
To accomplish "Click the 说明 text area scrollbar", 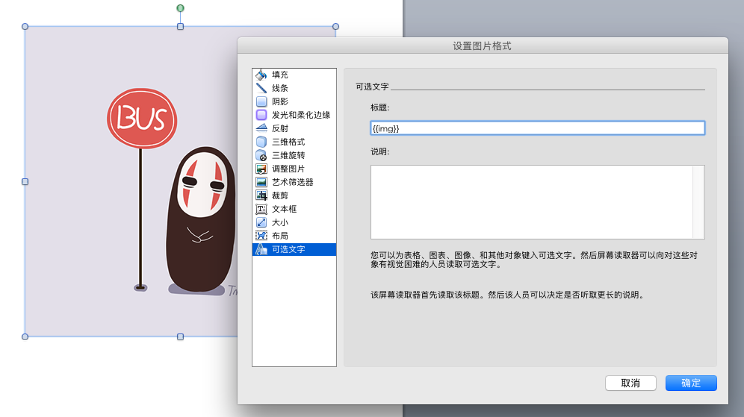I will pos(698,201).
